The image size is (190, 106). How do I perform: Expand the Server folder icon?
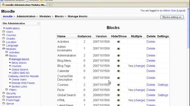point(4,103)
